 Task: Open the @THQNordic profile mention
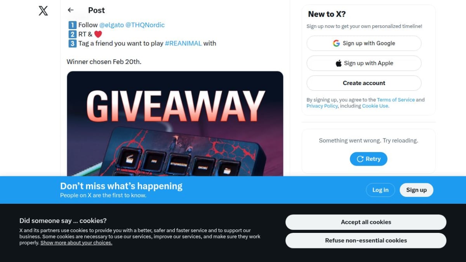(x=145, y=25)
